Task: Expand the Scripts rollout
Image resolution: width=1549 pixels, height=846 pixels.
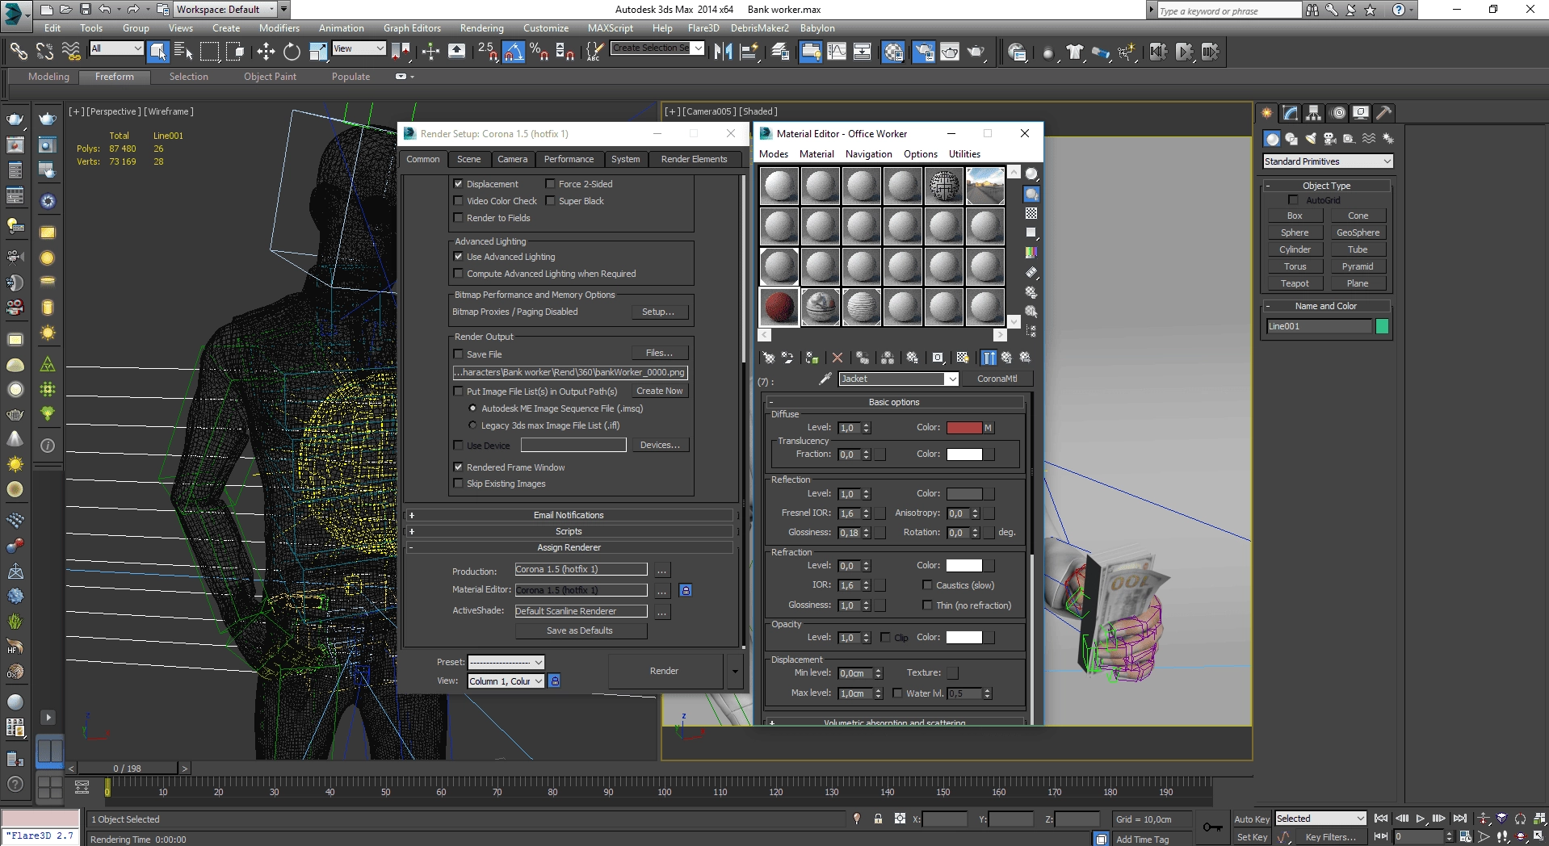Action: [x=569, y=531]
